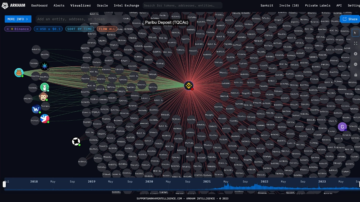Click the fit-to-screen expand icon
This screenshot has width=360, height=202.
355,44
